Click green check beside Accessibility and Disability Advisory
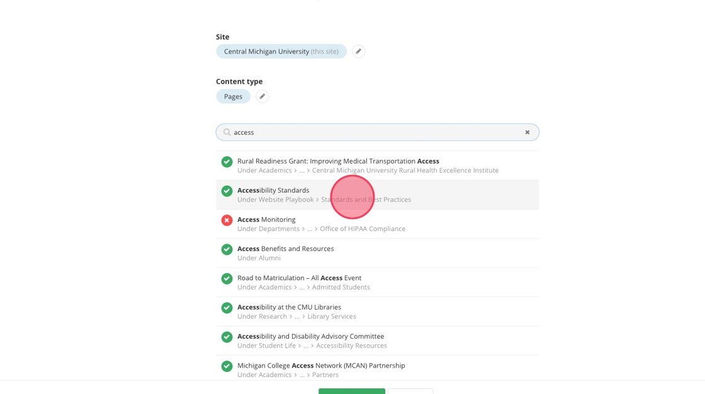The image size is (705, 394). click(227, 337)
